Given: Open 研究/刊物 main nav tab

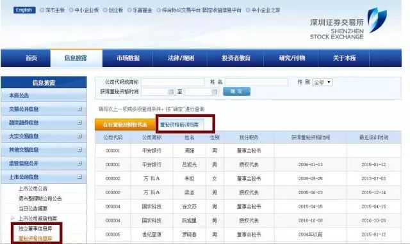Looking at the screenshot, I should pyautogui.click(x=292, y=58).
